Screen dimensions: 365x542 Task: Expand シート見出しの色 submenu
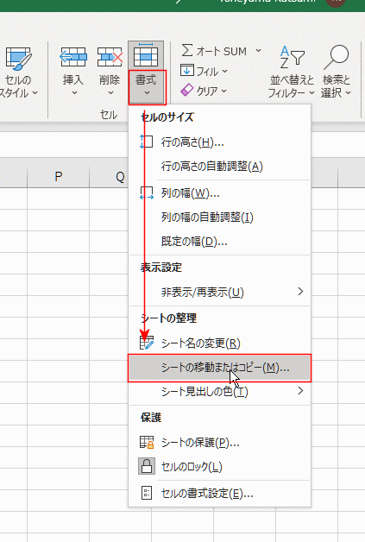point(220,392)
